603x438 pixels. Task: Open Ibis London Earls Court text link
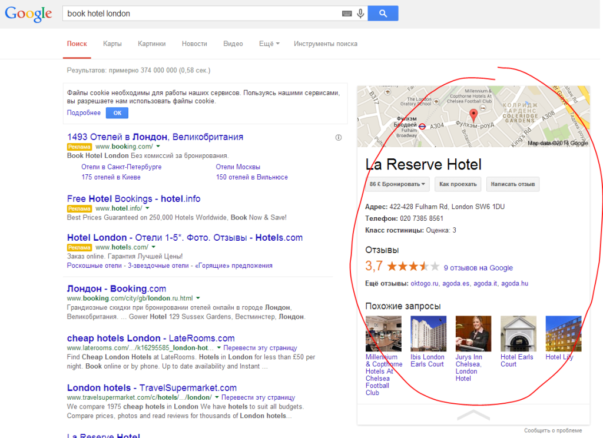tap(428, 361)
